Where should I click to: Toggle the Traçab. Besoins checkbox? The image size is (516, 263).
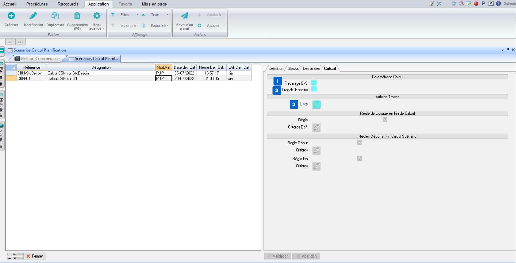(314, 89)
